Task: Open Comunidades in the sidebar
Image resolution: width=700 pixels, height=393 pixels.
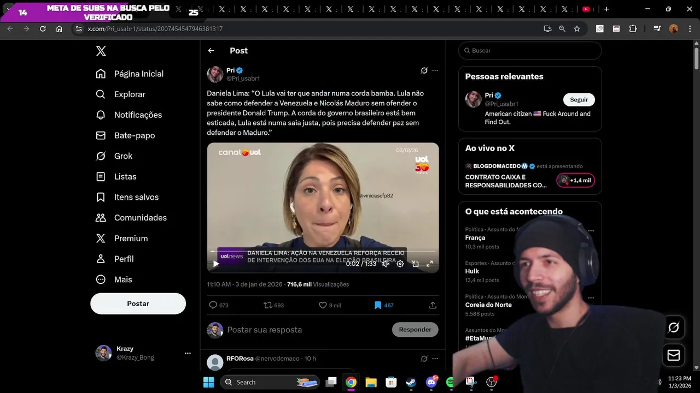Action: tap(131, 218)
